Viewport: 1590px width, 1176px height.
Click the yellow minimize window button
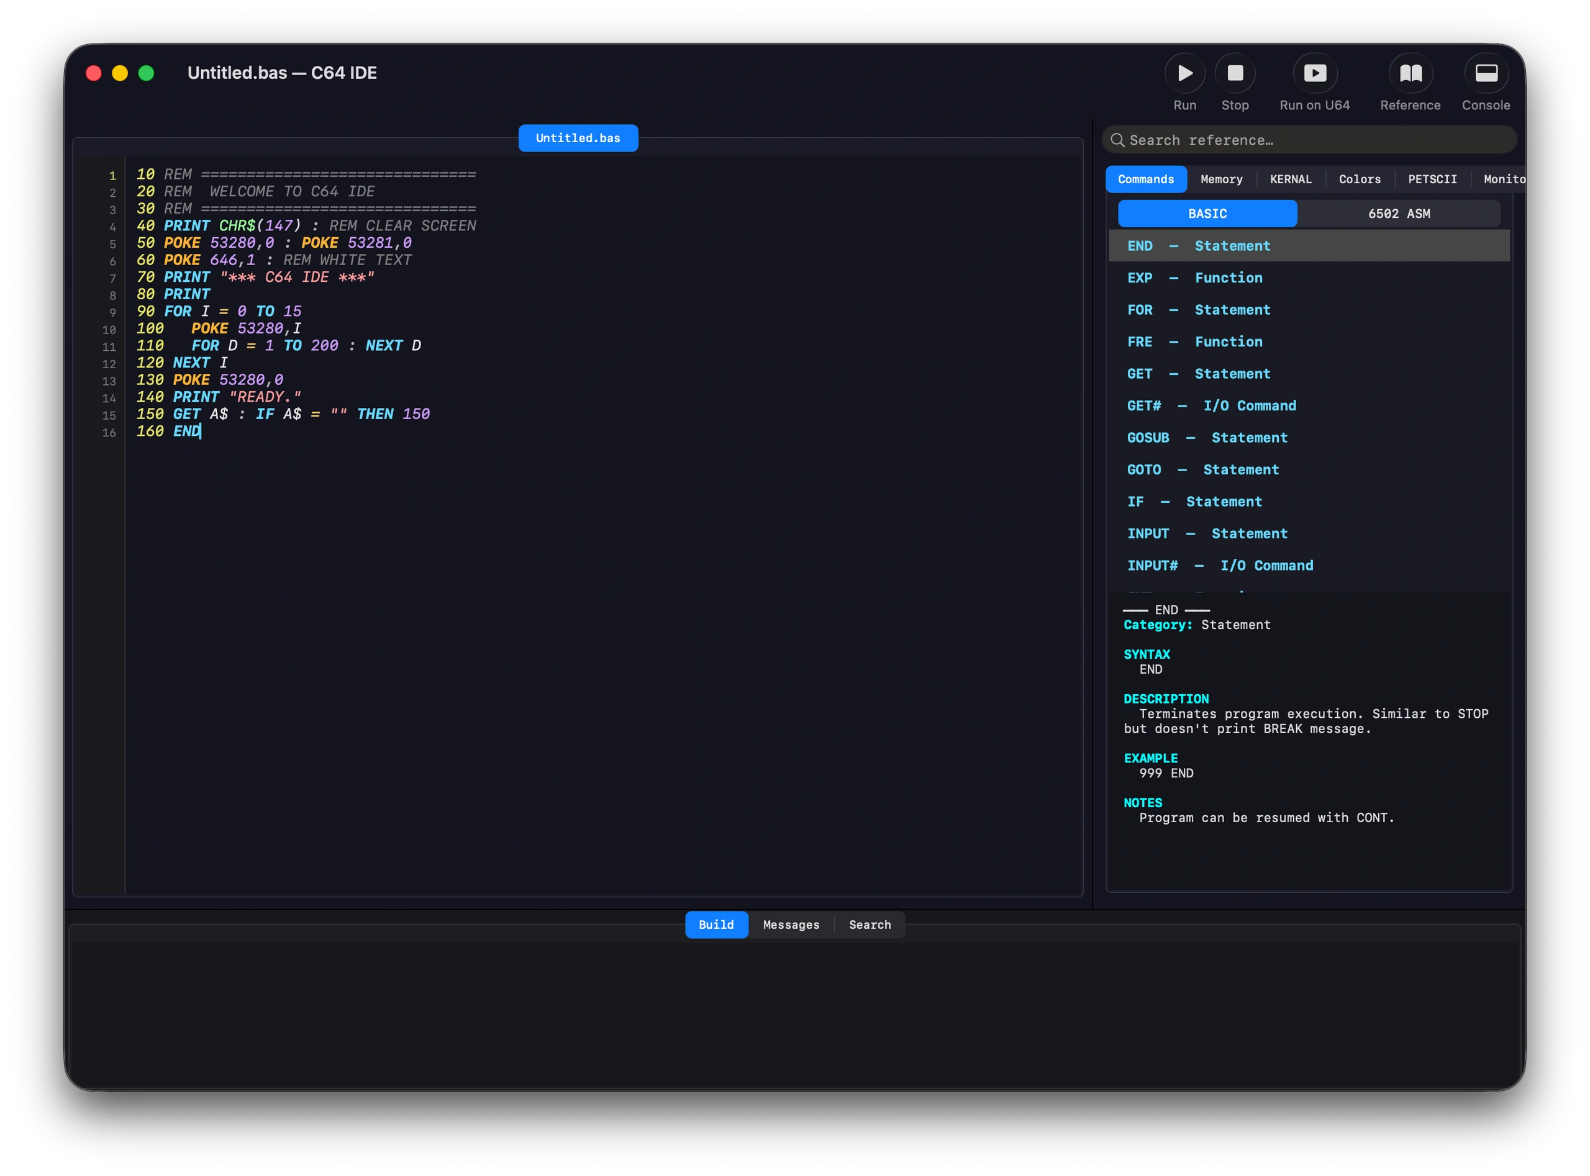120,73
